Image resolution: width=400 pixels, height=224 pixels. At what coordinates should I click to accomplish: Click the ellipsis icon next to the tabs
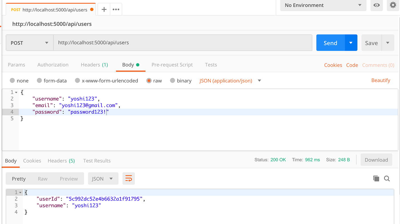115,9
